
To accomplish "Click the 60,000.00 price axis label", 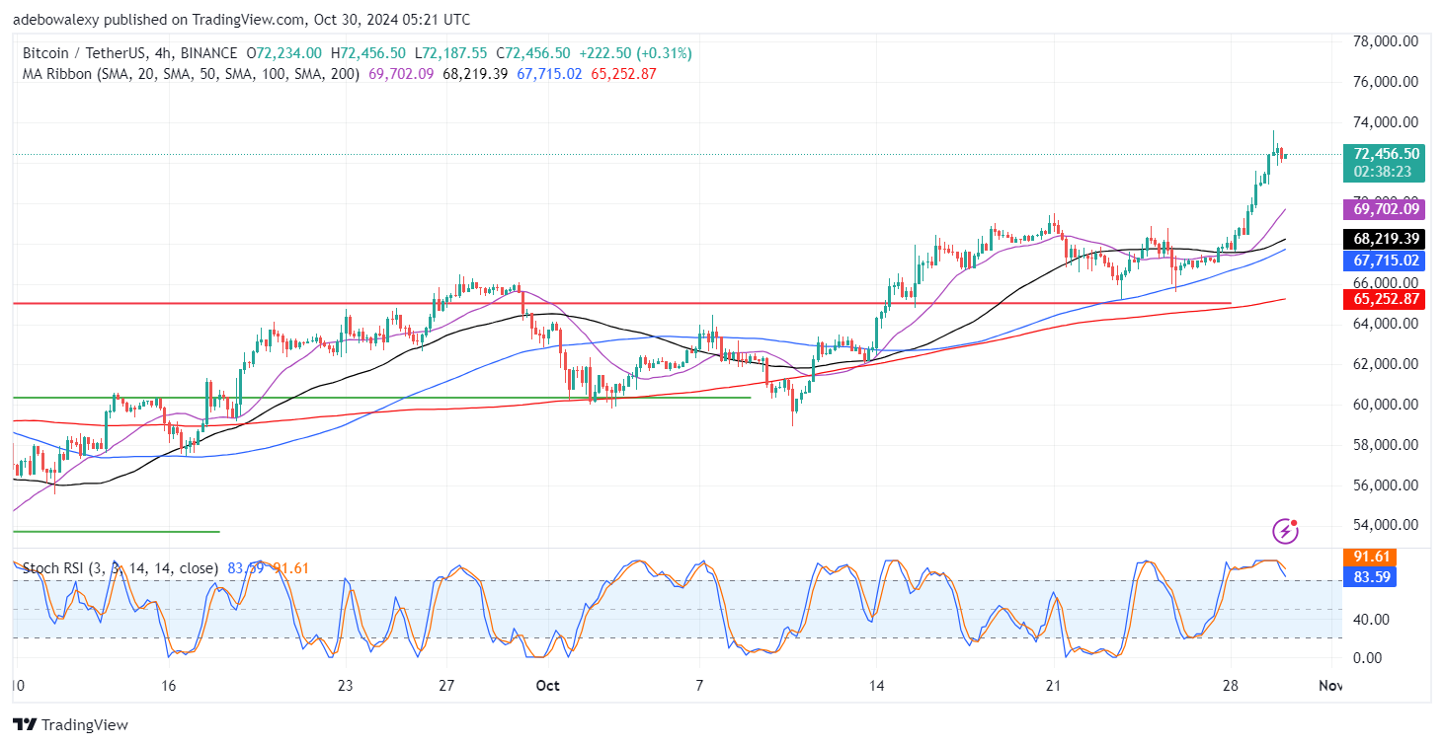I will pos(1386,405).
